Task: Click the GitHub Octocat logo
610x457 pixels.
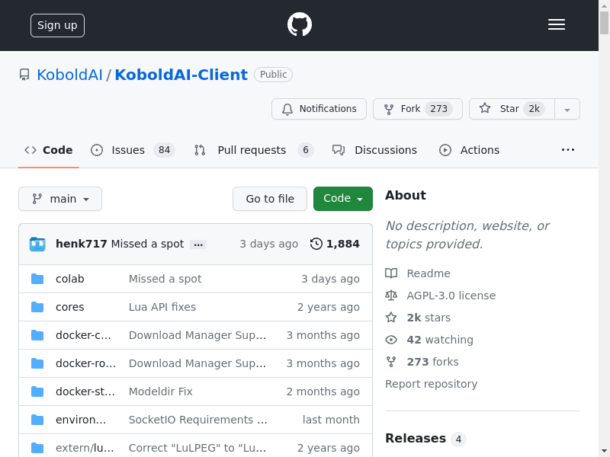Action: 299,24
